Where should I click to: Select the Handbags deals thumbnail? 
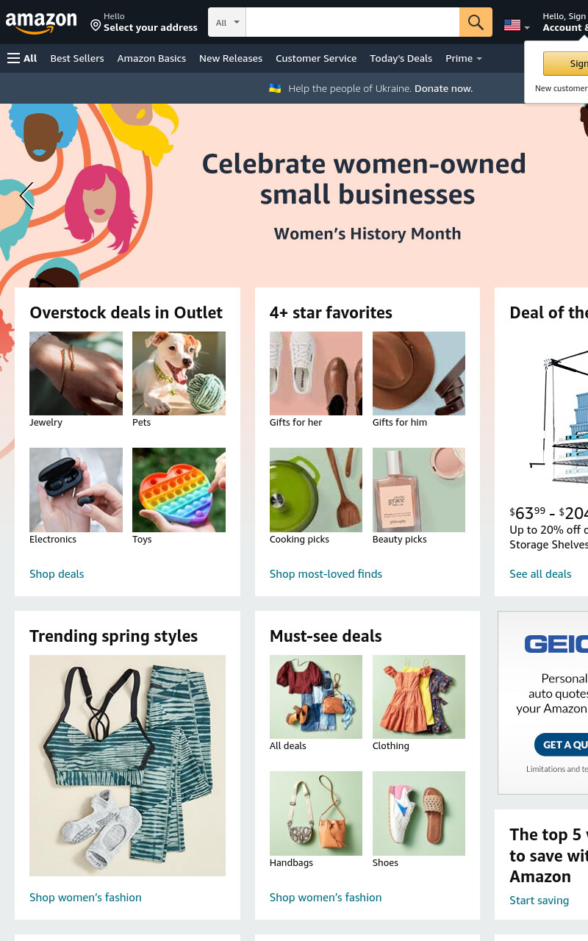tap(316, 813)
